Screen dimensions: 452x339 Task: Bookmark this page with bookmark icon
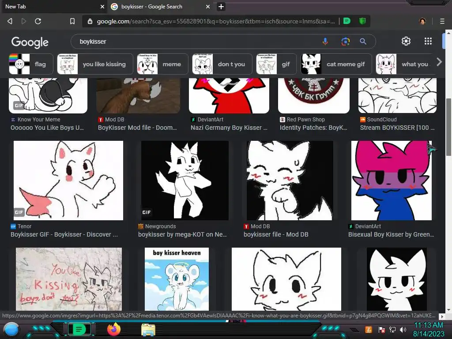pos(72,21)
